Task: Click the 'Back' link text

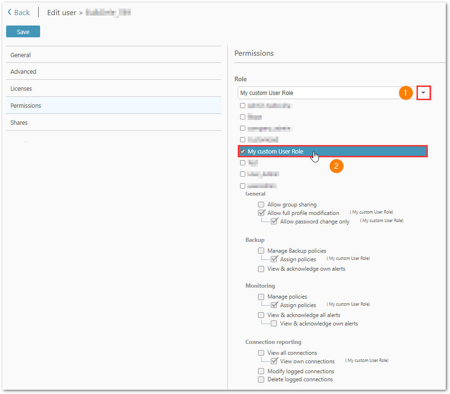Action: point(22,12)
